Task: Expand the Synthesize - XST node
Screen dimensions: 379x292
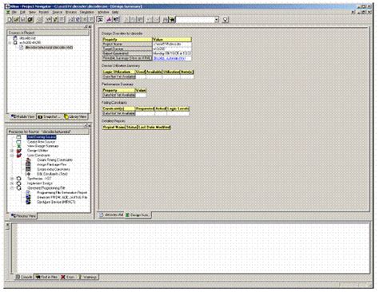Action: point(12,179)
